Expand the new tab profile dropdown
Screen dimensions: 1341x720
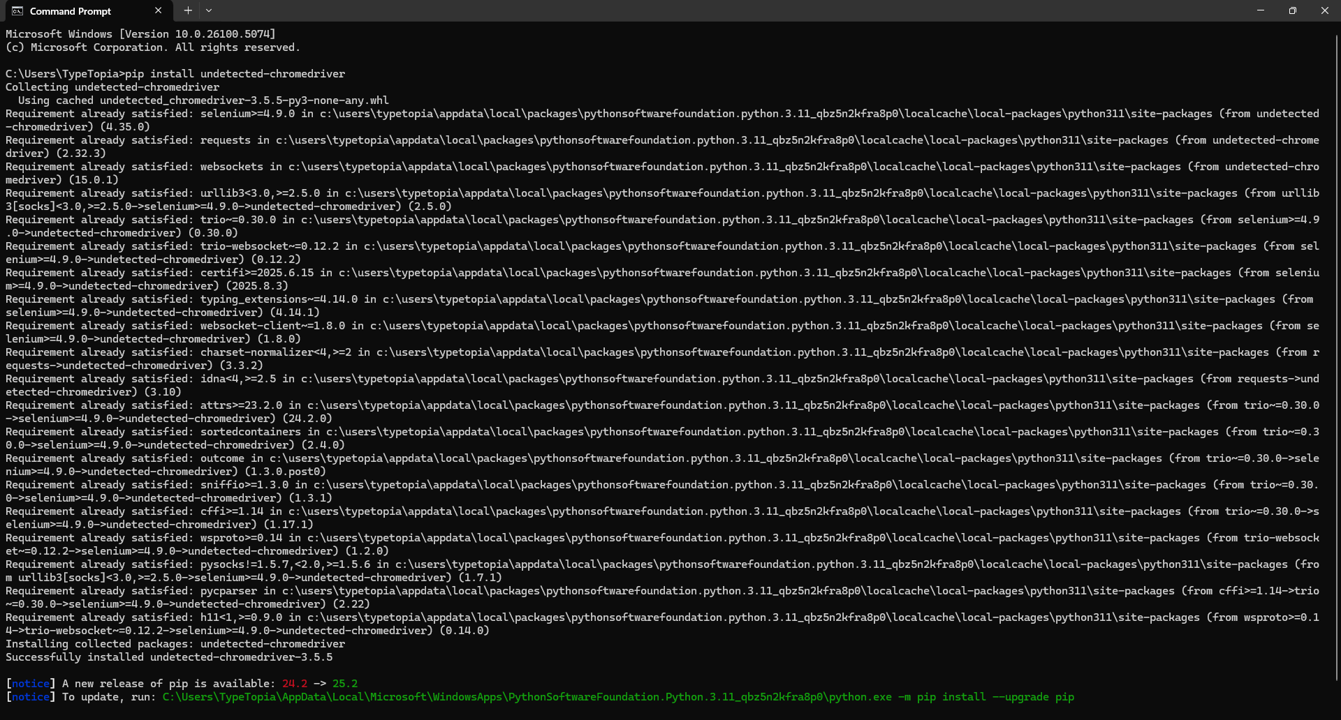209,11
